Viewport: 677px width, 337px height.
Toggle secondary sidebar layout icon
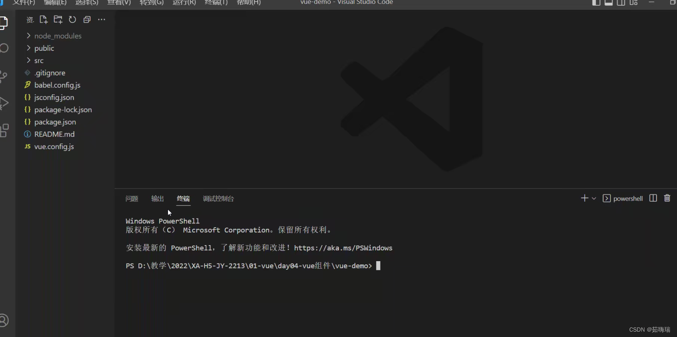pos(621,2)
